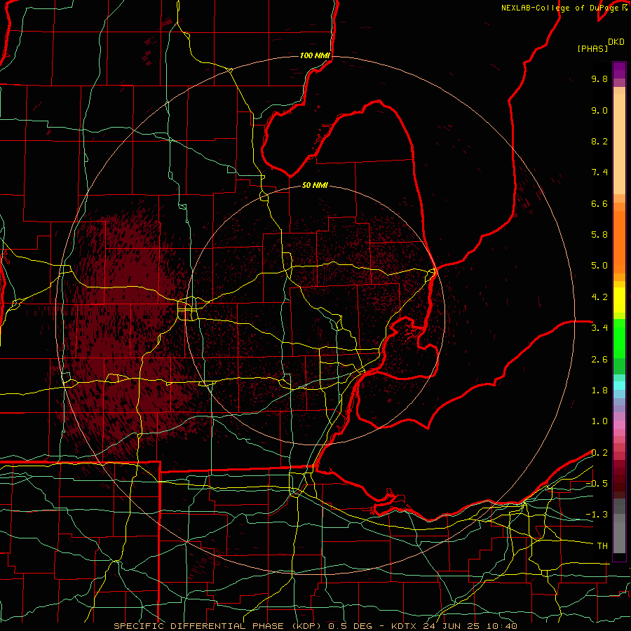Click the 5.0 scale value

pyautogui.click(x=599, y=266)
